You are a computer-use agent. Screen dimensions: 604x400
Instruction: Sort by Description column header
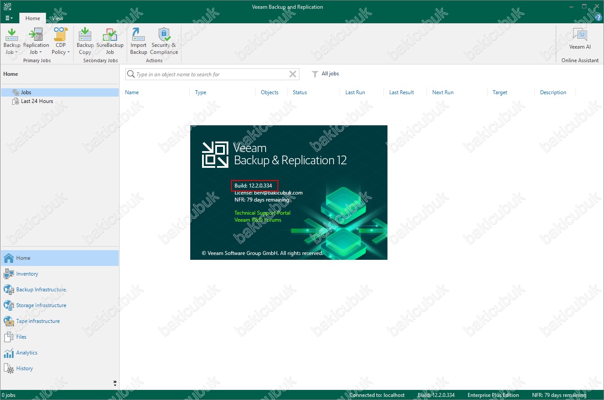[x=553, y=92]
